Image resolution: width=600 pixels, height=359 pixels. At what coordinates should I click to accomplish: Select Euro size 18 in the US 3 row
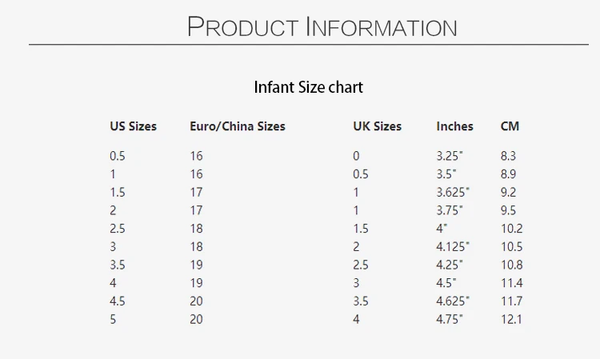click(196, 247)
